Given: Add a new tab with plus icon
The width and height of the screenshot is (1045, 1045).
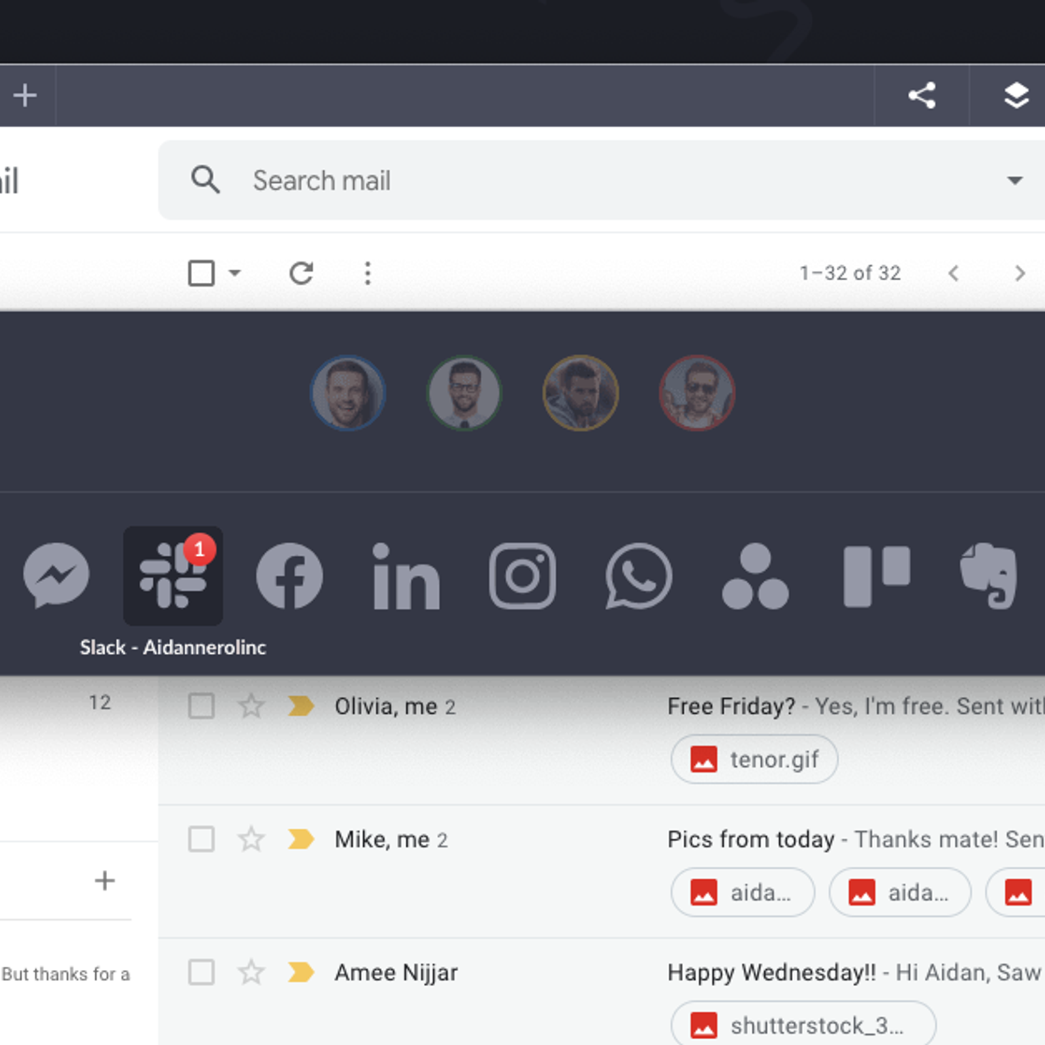Looking at the screenshot, I should click(25, 95).
